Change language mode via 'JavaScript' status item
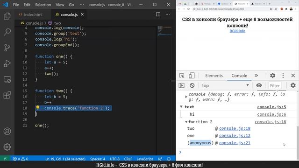 (145, 159)
